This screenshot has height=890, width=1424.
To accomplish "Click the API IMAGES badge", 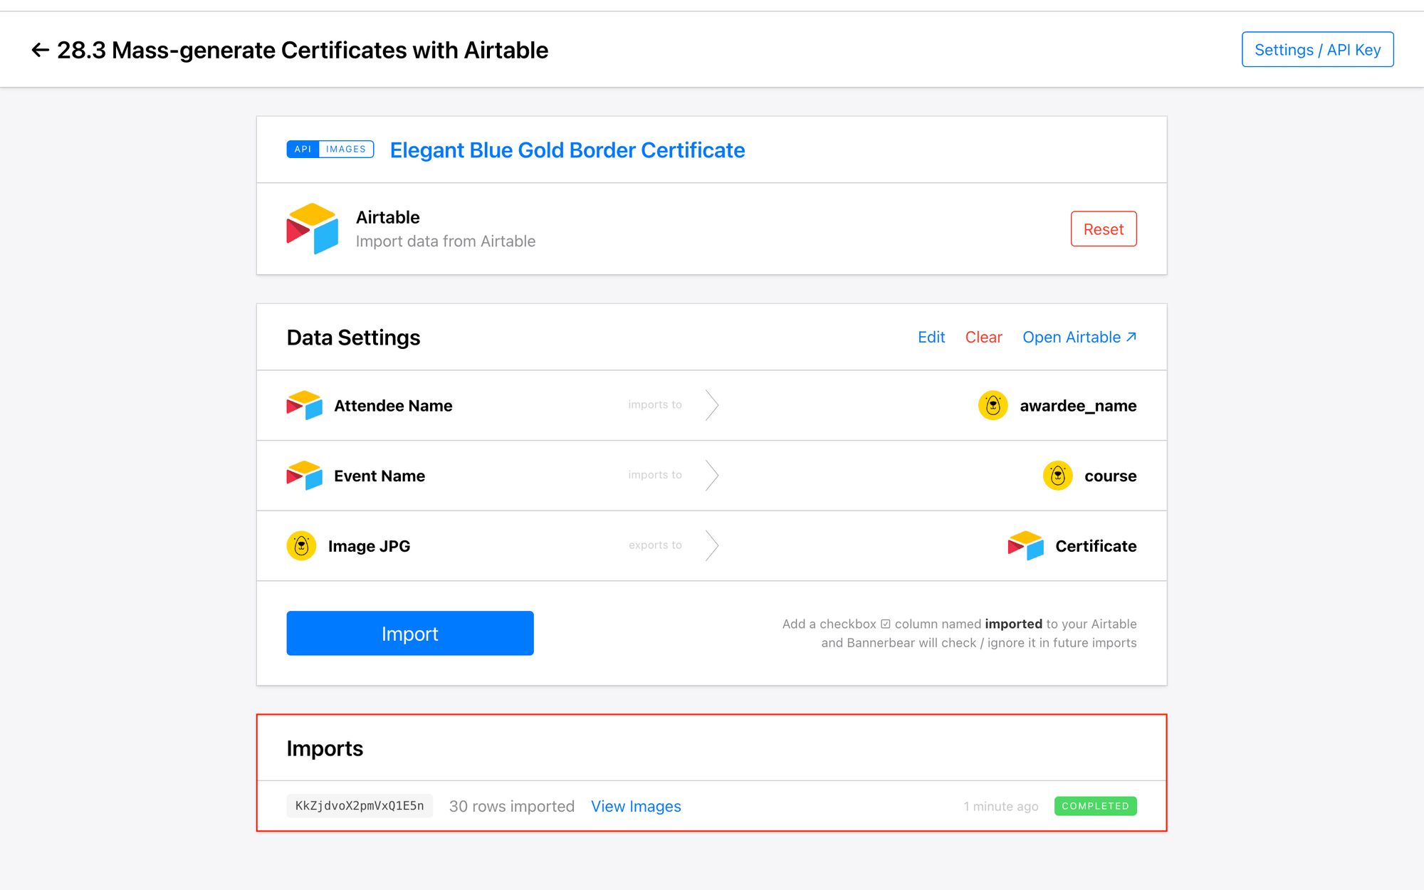I will [330, 149].
